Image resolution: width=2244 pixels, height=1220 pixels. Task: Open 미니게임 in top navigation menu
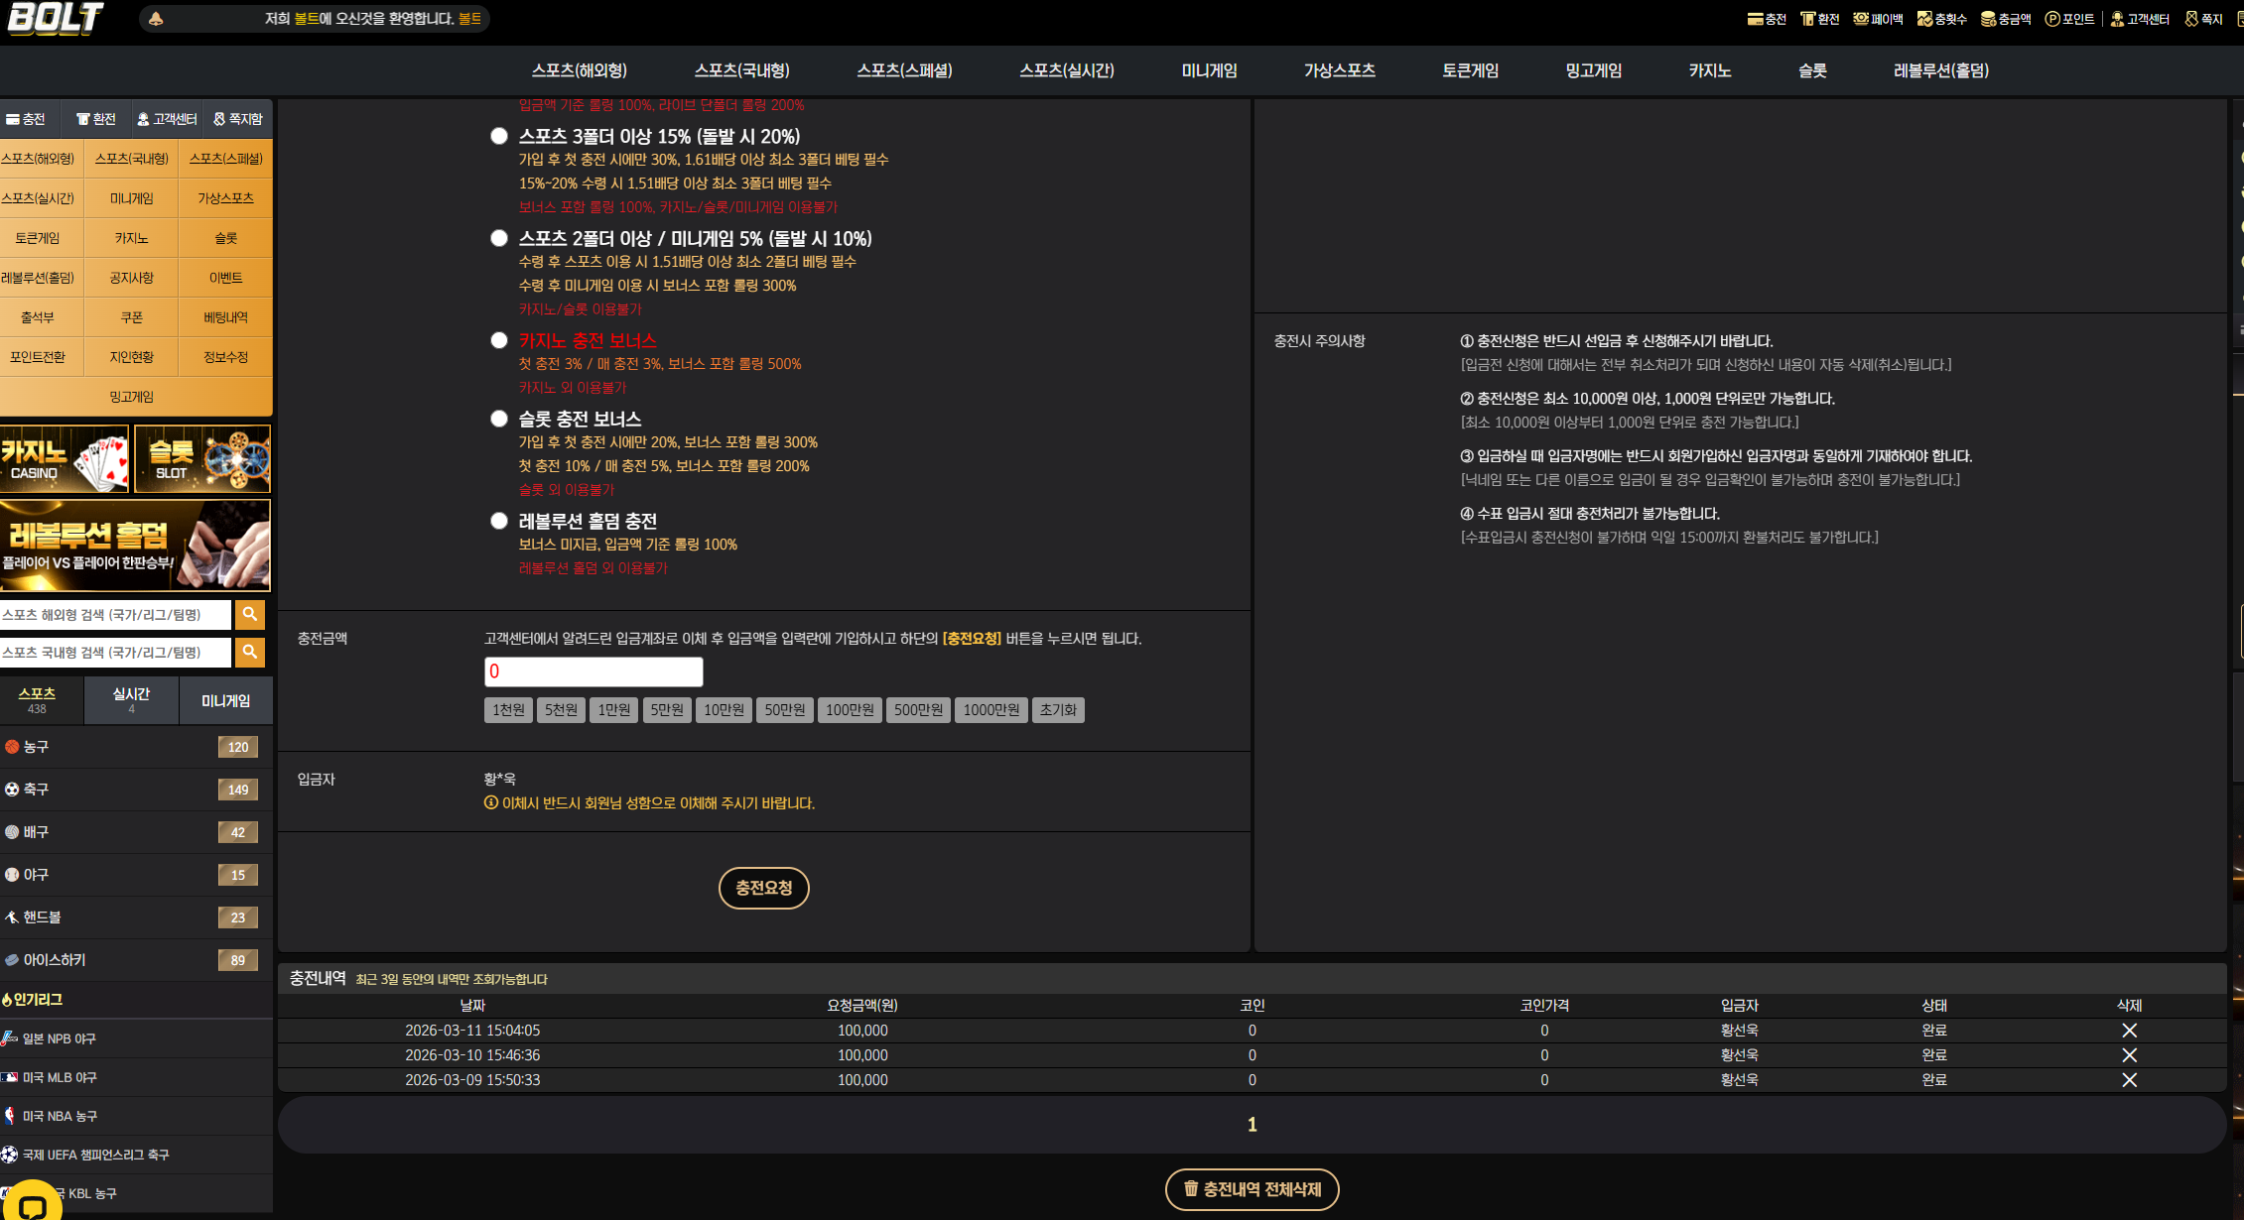pos(1209,70)
